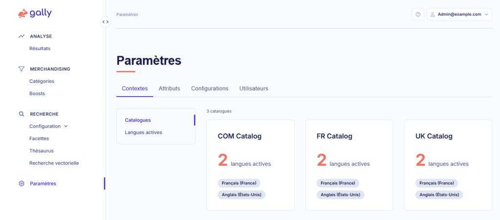Click the FR Catalog card
Viewport: 500px width, 220px height.
coord(349,165)
